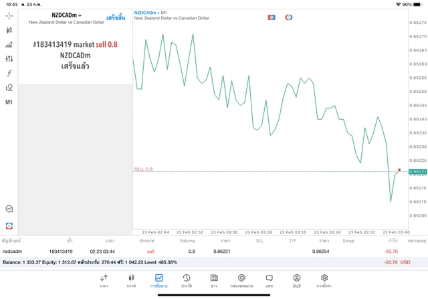Open the ข่าว (News) tab
This screenshot has width=428, height=299.
pos(213,280)
